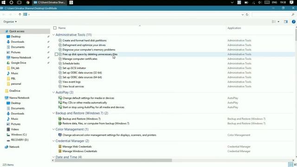Screen dimensions: 297x167
Task: Open the DA_lab folder
Action: 15,68
